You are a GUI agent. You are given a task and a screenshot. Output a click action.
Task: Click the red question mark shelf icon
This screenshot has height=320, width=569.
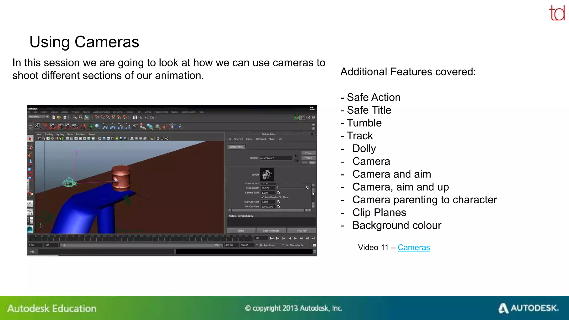(x=45, y=127)
